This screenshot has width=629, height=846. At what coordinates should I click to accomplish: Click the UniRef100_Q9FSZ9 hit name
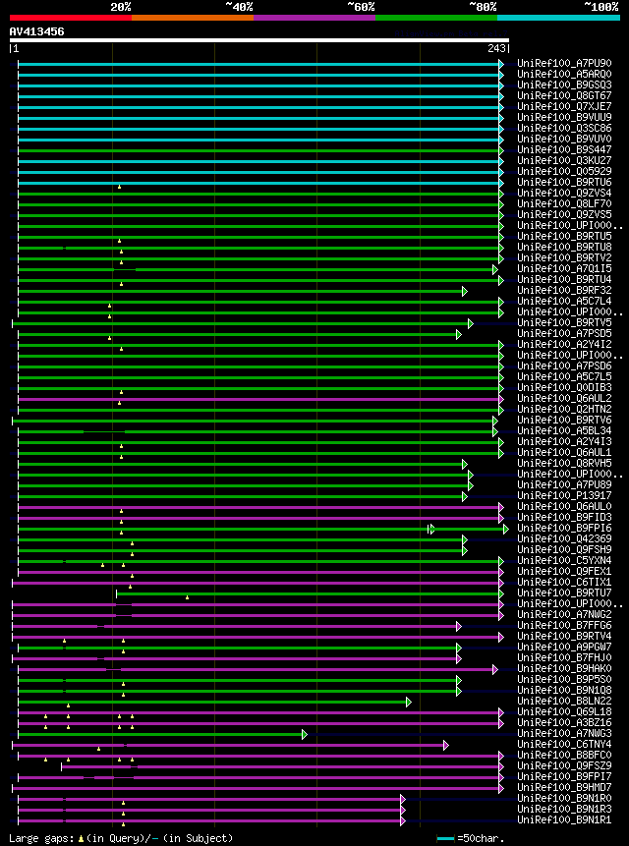pyautogui.click(x=564, y=765)
